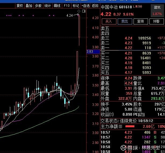Select the 10:58 trade with volume 282
Viewport: 165px width, 153px height.
(132, 142)
